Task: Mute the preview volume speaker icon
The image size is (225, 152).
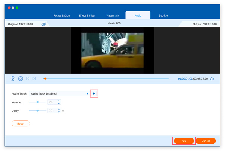Action: [212, 79]
